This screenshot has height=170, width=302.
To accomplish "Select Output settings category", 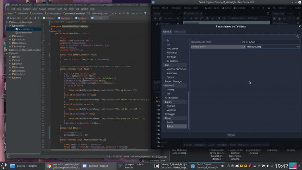I will click(170, 77).
